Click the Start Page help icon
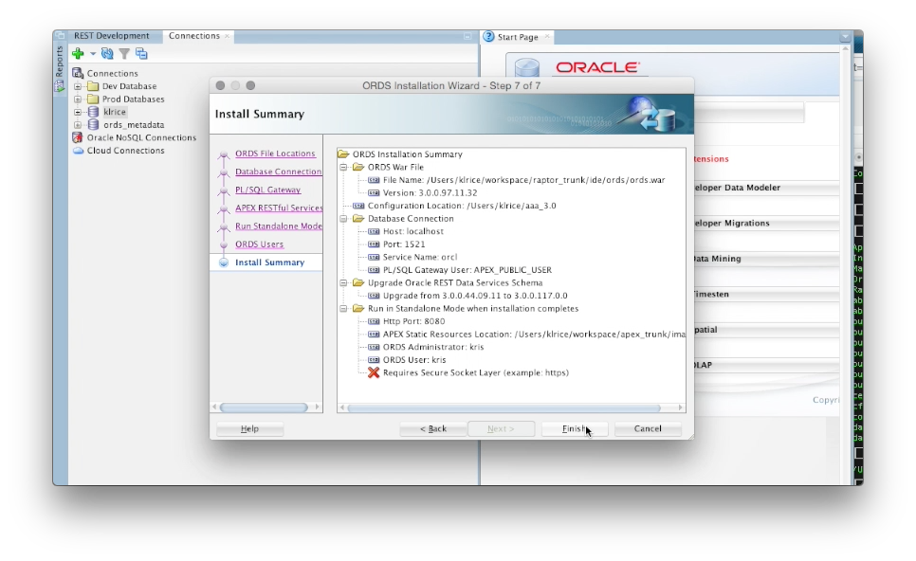Screen dimensions: 916x561 coord(489,36)
